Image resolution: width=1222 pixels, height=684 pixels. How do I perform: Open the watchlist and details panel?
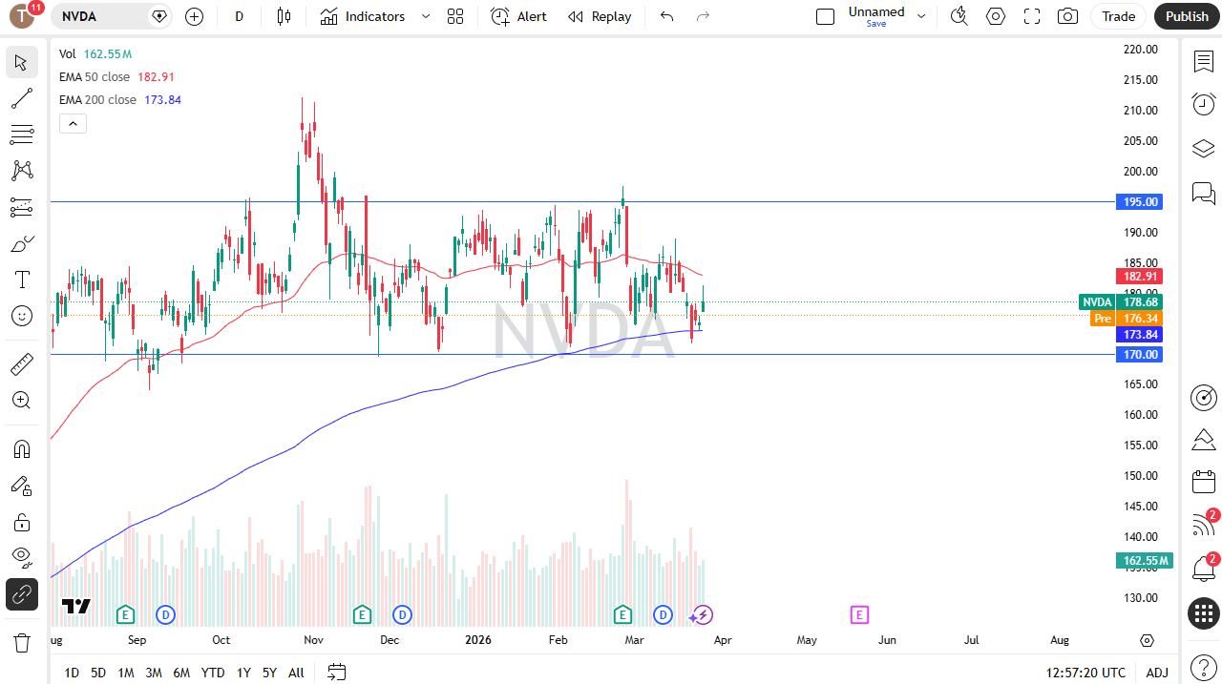click(x=1204, y=62)
